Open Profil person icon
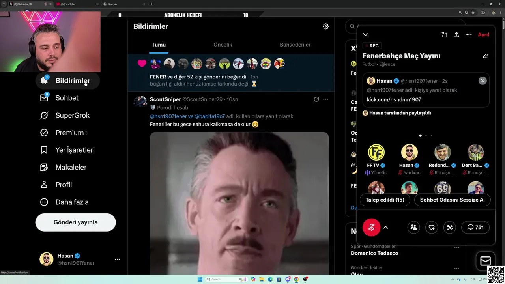Viewport: 505px width, 284px height. 44,185
